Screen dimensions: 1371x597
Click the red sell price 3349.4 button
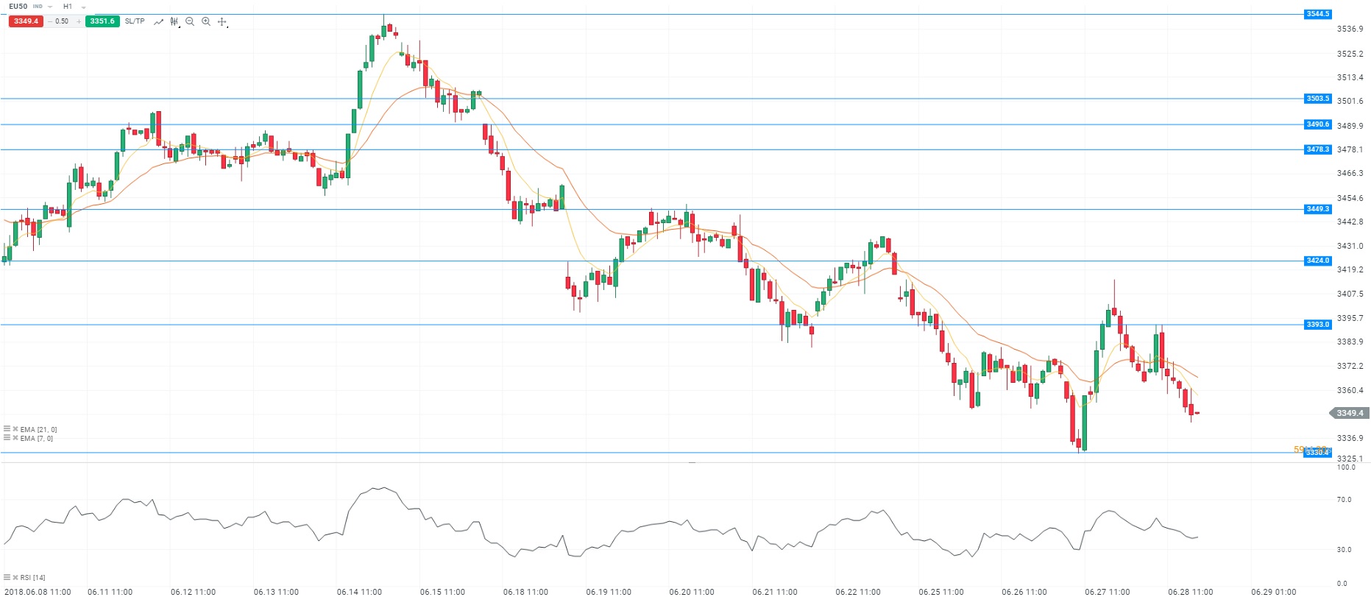point(26,21)
